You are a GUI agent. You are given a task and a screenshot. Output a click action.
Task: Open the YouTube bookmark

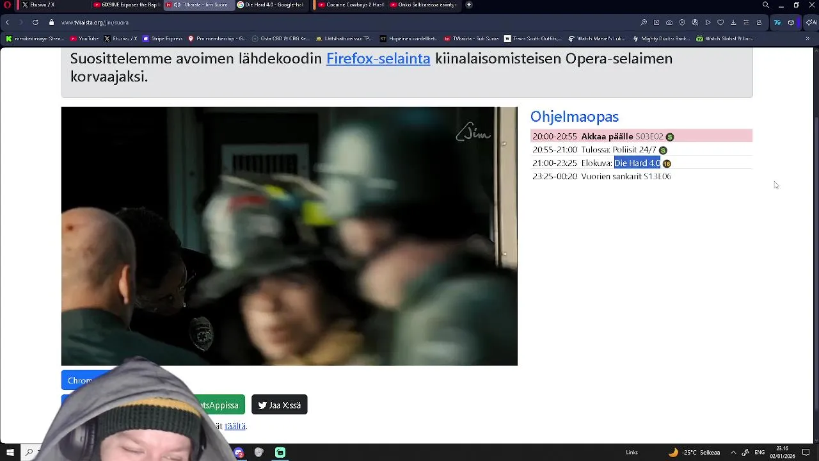(84, 38)
